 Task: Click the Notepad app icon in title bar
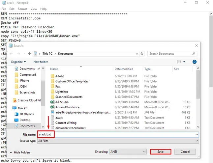4,3
